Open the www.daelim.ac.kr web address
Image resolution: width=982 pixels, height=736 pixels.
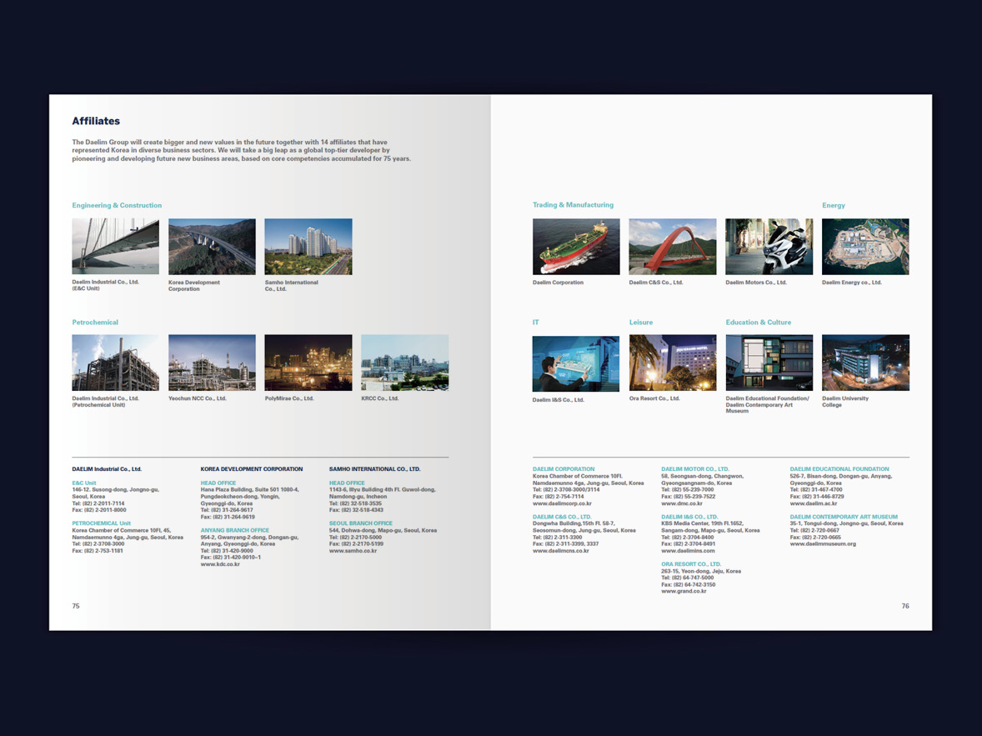click(x=813, y=503)
